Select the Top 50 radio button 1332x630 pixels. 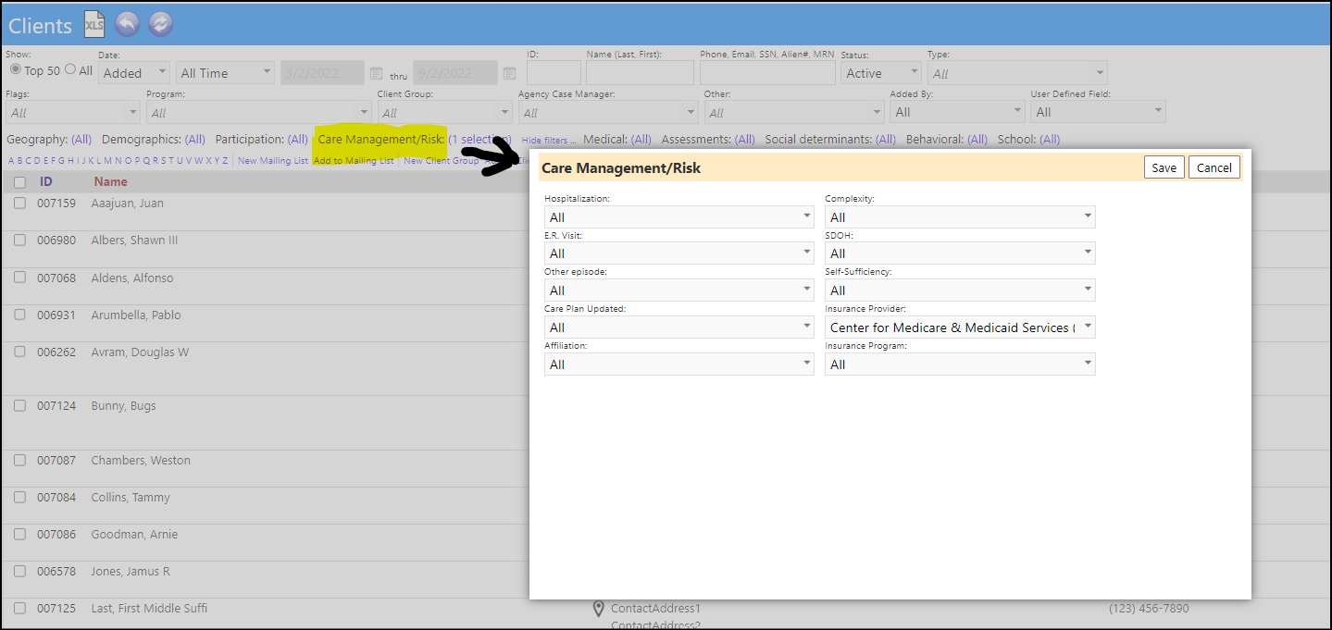(x=15, y=69)
